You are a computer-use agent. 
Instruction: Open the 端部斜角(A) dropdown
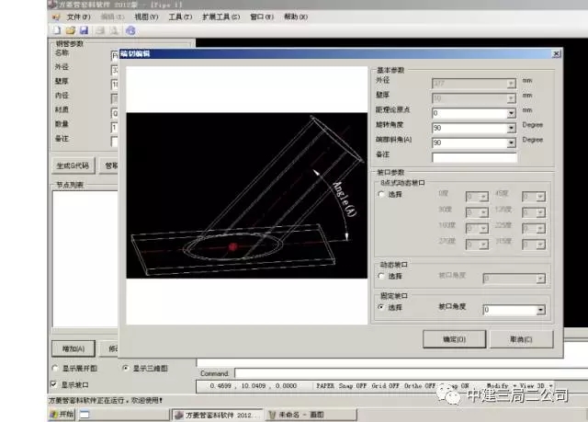coord(510,143)
